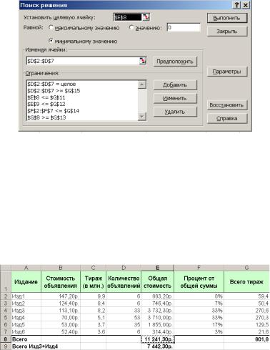Screen dimensions: 270x350
Task: Open Справка help button
Action: 227,118
